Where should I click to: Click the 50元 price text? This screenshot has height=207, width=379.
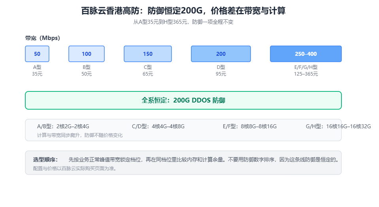[x=87, y=74]
